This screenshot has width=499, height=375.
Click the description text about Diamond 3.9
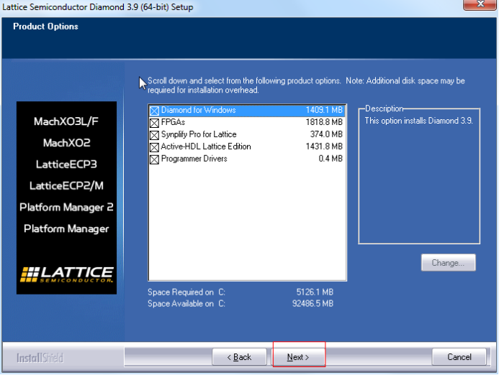[419, 121]
